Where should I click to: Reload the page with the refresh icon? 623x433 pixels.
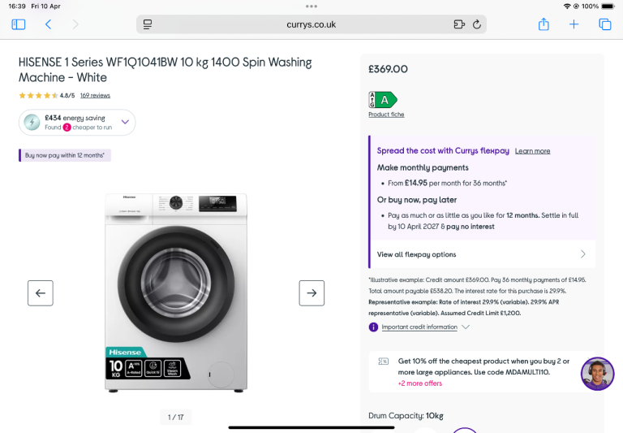(477, 24)
